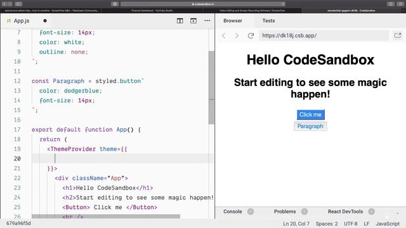
Task: Switch to the Tests tab
Action: (x=268, y=21)
